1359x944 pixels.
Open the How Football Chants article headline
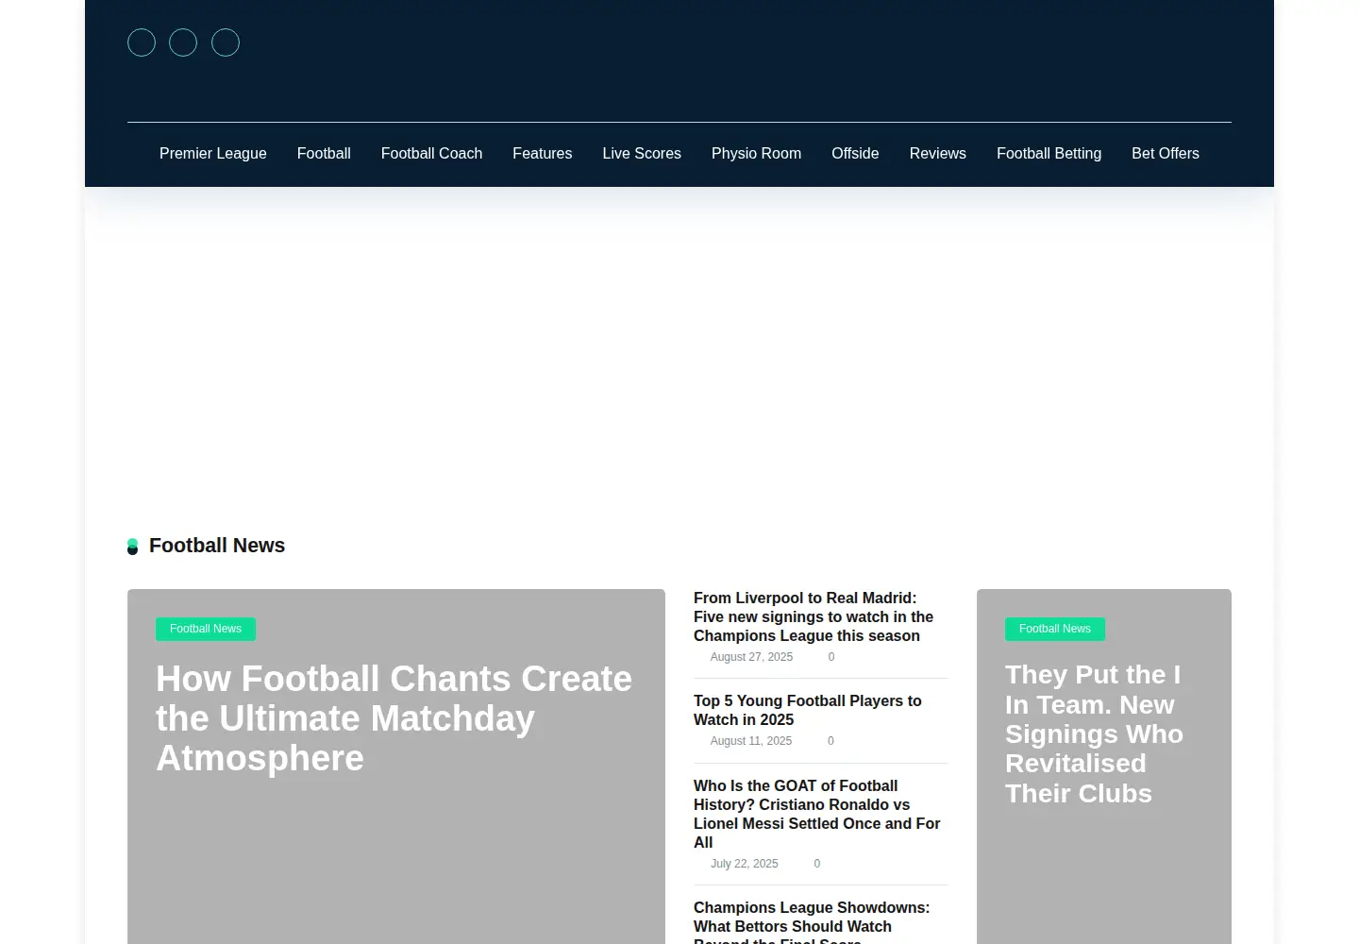coord(394,718)
